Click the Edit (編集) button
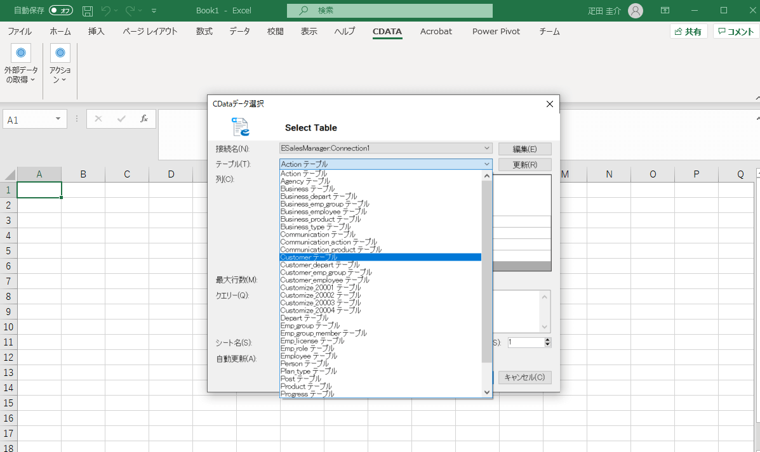Screen dimensions: 760x452 tap(524, 149)
